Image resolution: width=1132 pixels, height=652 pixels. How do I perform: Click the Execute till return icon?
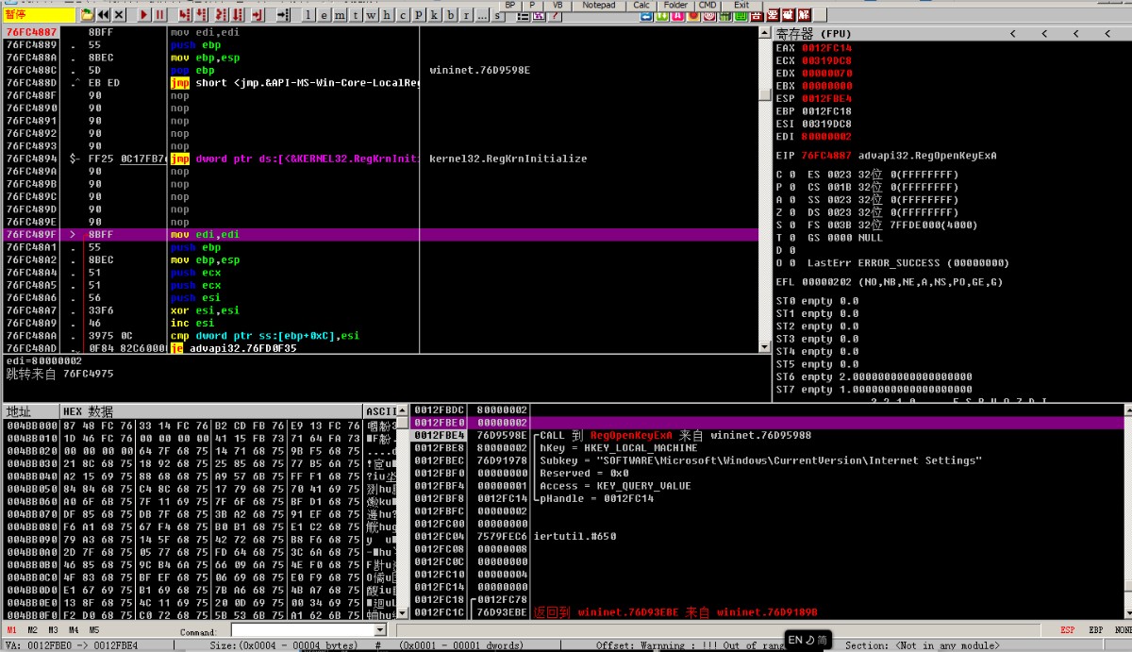257,15
